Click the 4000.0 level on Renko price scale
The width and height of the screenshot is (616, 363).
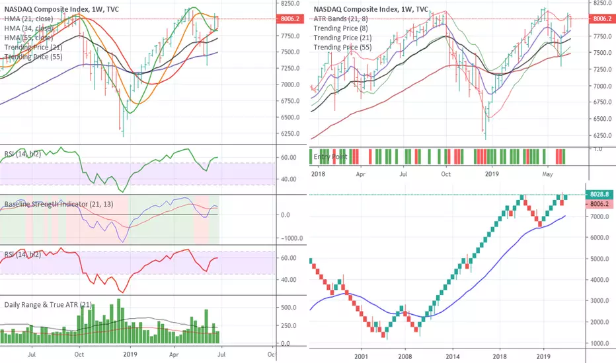599,280
